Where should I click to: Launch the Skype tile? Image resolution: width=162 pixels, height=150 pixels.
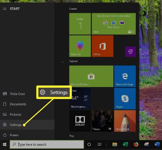click(x=125, y=99)
